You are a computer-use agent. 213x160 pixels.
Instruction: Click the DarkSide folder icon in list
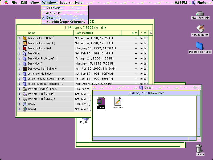[x=24, y=54]
